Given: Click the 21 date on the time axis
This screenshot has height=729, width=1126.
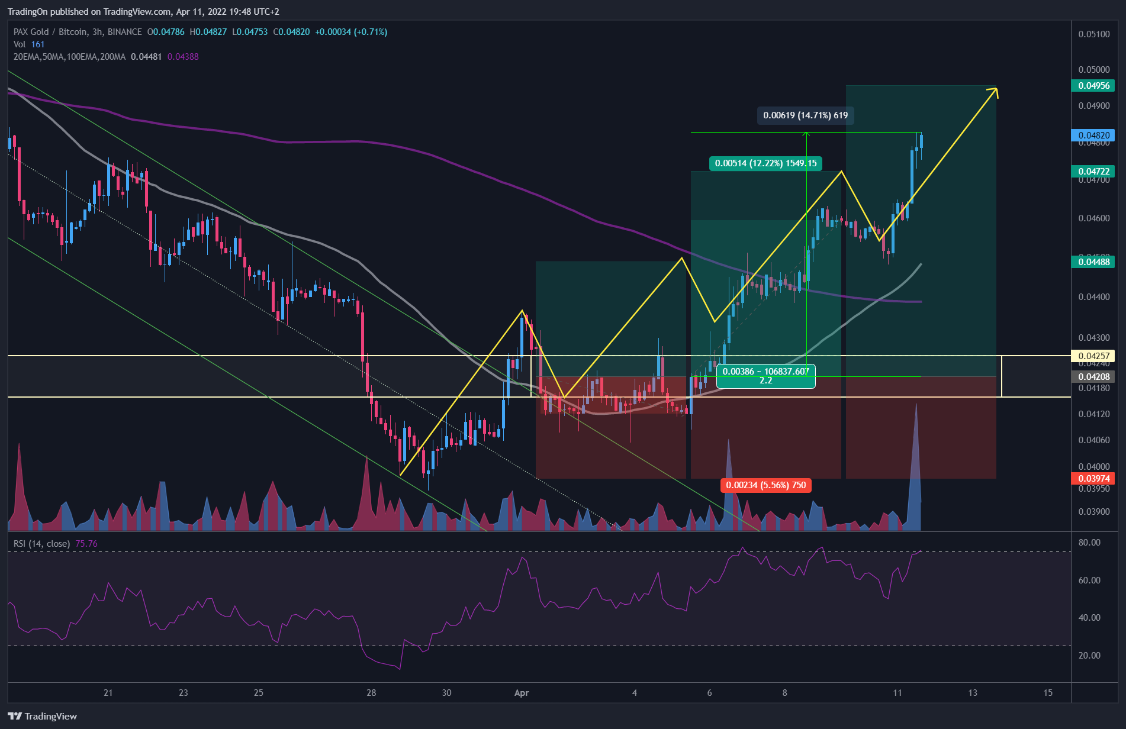Looking at the screenshot, I should tap(108, 693).
